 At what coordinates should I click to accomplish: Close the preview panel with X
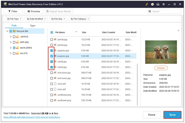tap(178, 30)
